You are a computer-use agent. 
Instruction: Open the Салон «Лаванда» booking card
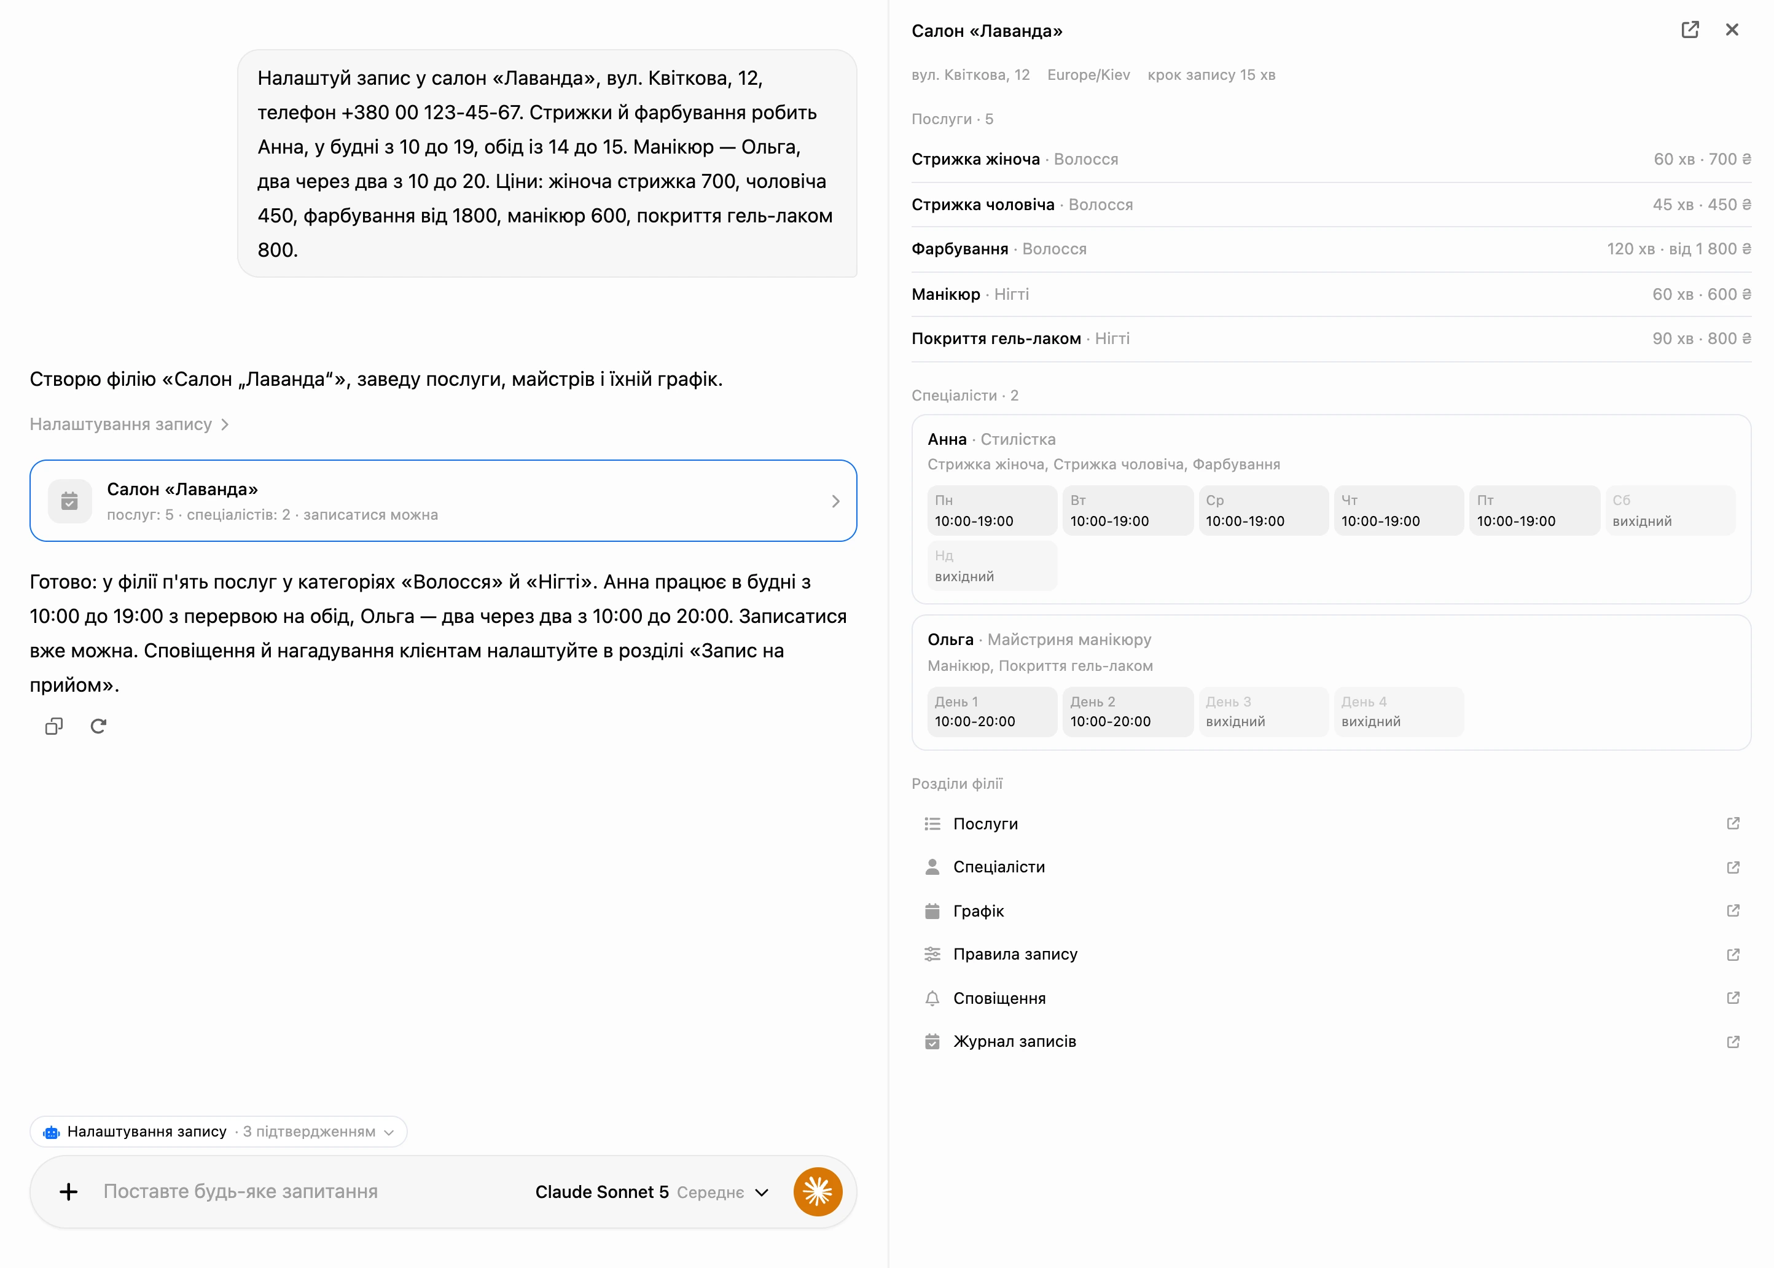click(x=443, y=501)
